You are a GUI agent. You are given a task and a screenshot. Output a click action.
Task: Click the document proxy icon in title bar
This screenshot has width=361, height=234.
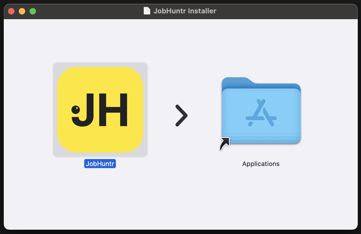click(147, 11)
